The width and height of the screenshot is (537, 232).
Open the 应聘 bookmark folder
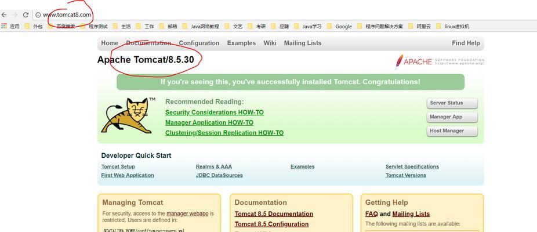pos(280,26)
